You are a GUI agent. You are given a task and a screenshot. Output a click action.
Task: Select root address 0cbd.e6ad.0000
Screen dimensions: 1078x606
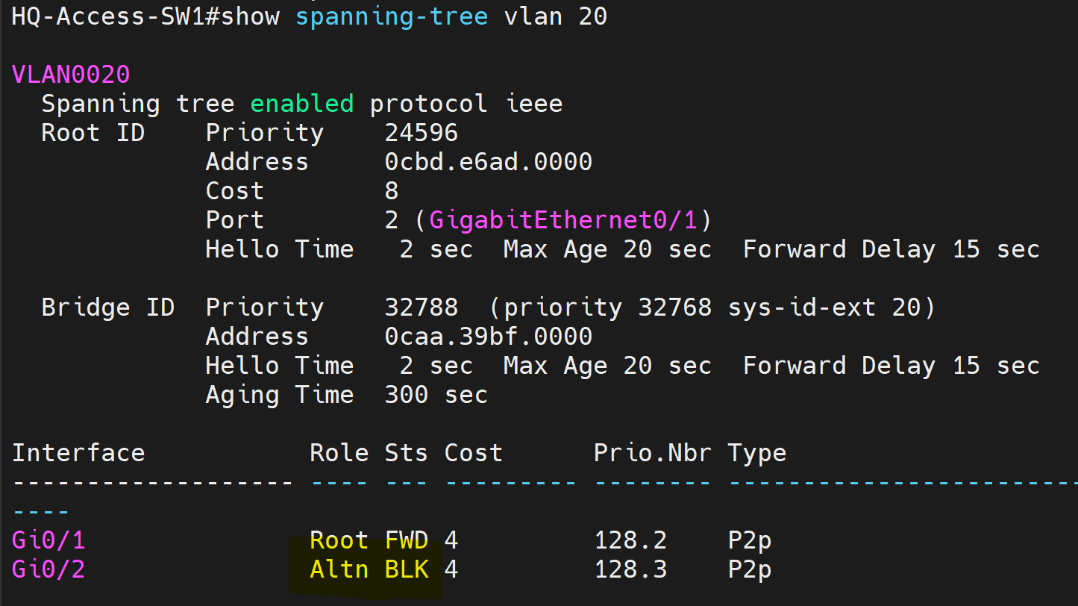(489, 162)
